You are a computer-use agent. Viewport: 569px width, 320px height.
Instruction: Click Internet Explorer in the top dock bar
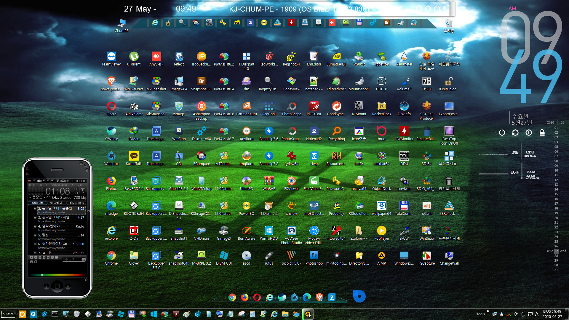point(155,23)
